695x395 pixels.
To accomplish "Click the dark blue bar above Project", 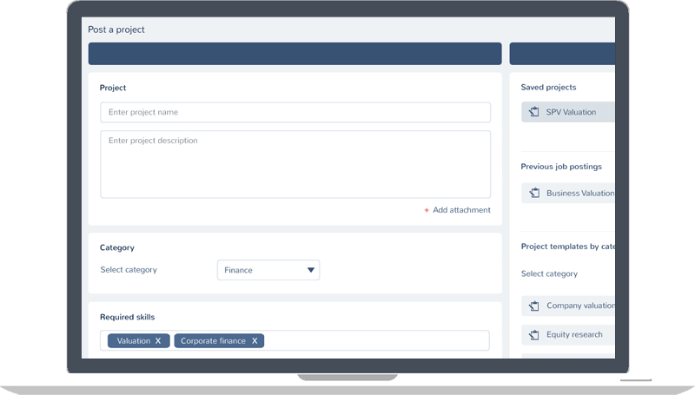I will pyautogui.click(x=295, y=54).
